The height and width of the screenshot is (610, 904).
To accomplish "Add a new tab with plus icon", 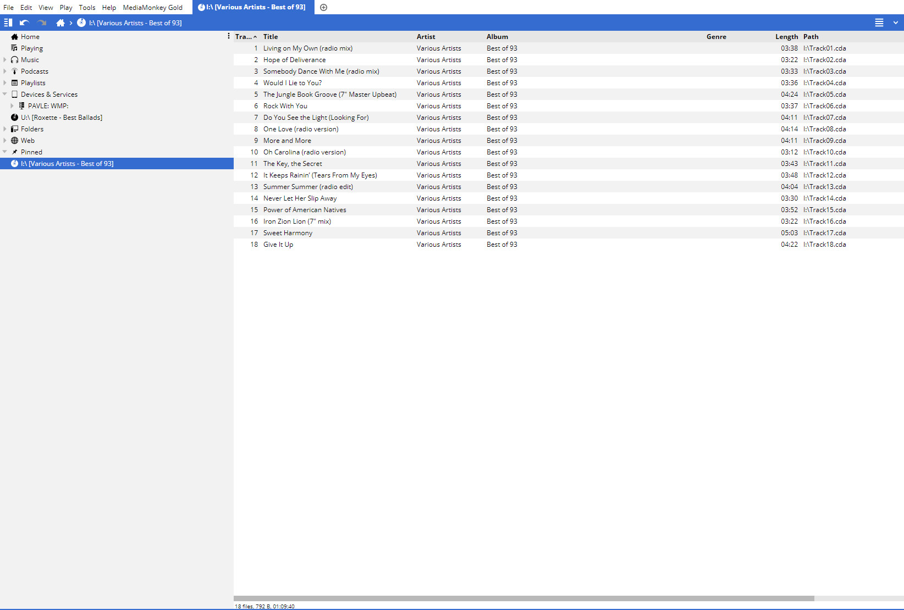I will 324,7.
